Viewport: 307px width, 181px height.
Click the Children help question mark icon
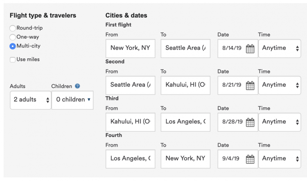[x=77, y=86]
